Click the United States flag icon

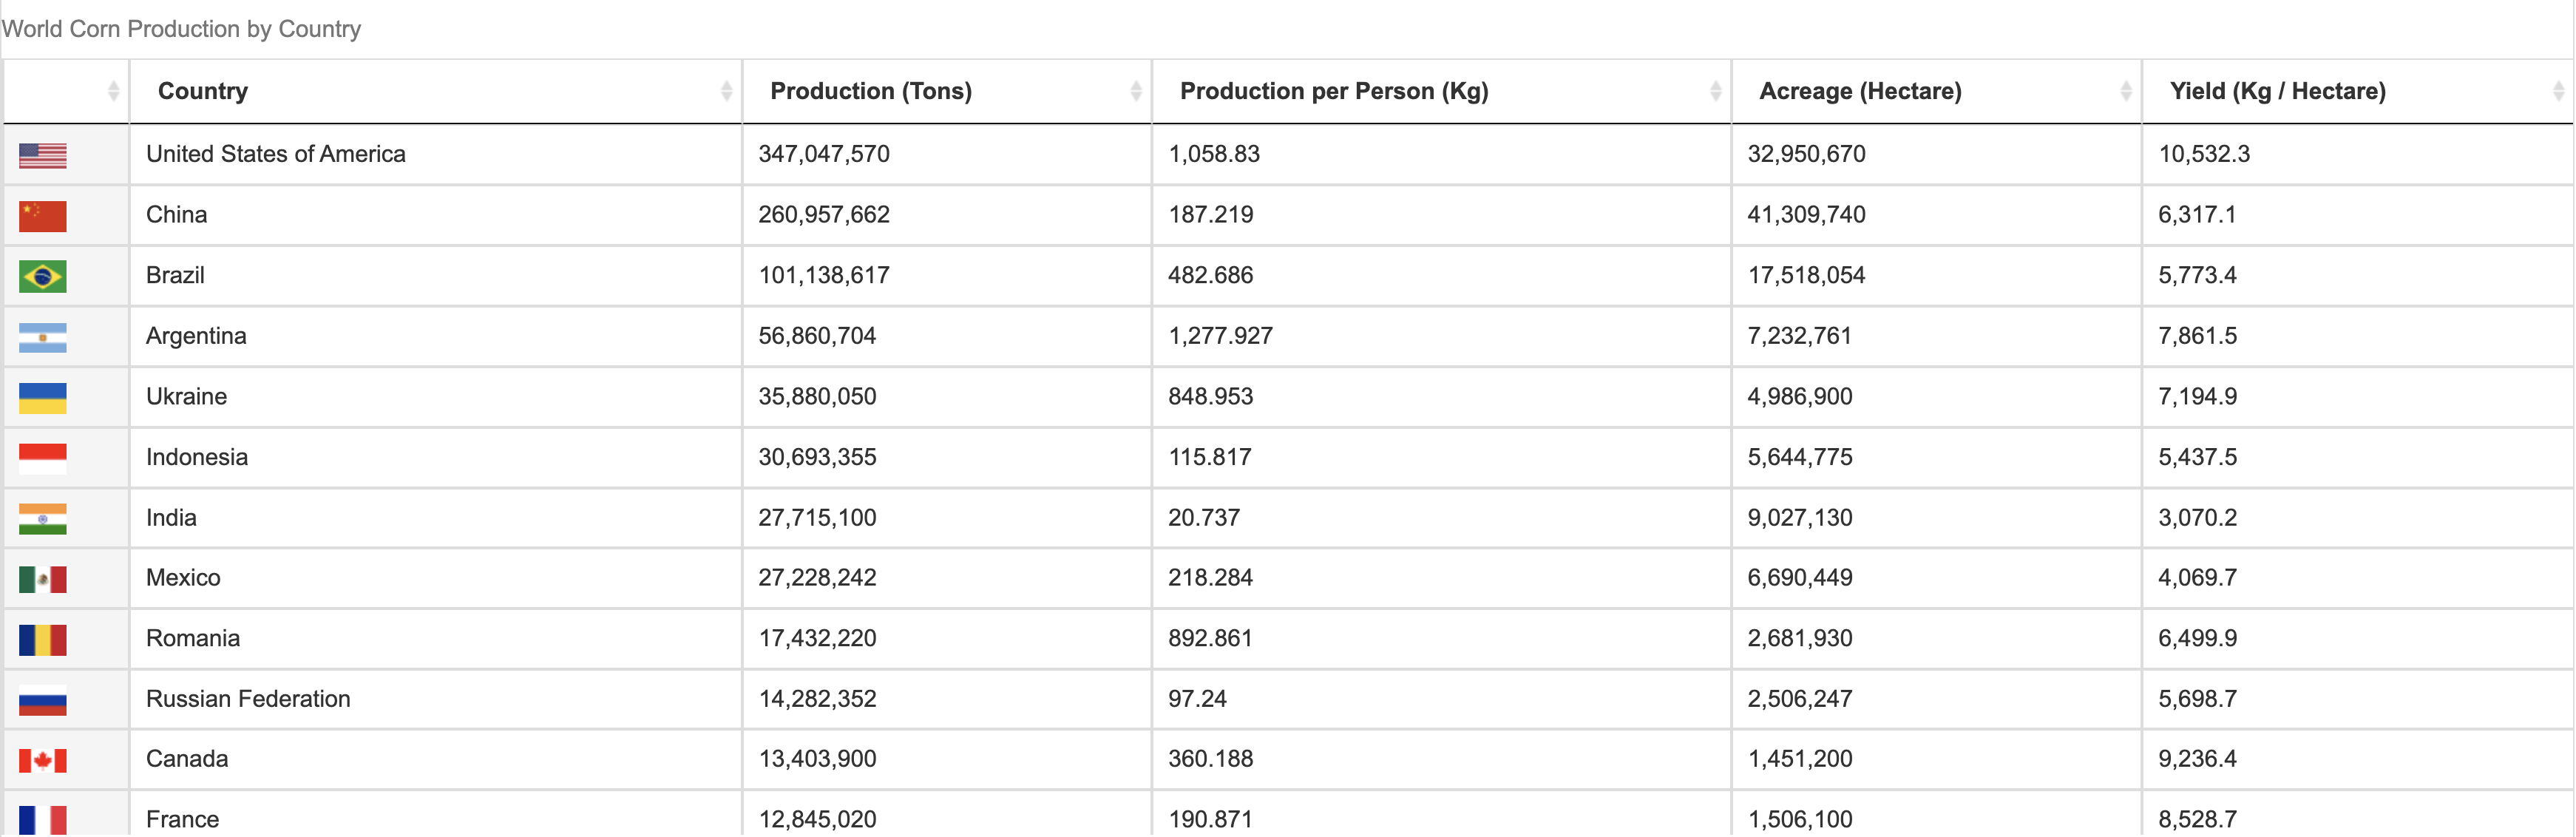pos(43,154)
